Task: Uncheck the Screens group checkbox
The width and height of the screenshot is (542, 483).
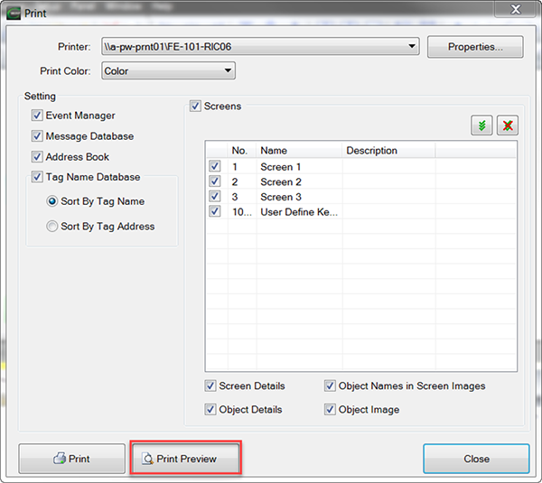Action: coord(195,107)
